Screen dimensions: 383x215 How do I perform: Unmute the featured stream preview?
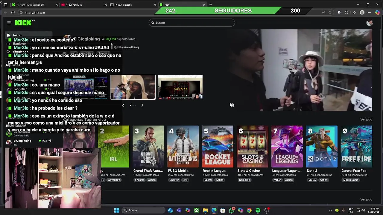coord(232,105)
